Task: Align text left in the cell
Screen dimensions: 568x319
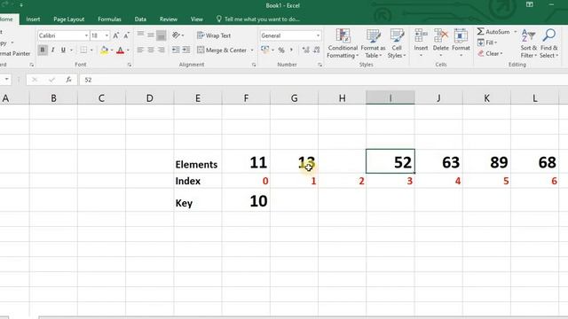Action: [140, 50]
